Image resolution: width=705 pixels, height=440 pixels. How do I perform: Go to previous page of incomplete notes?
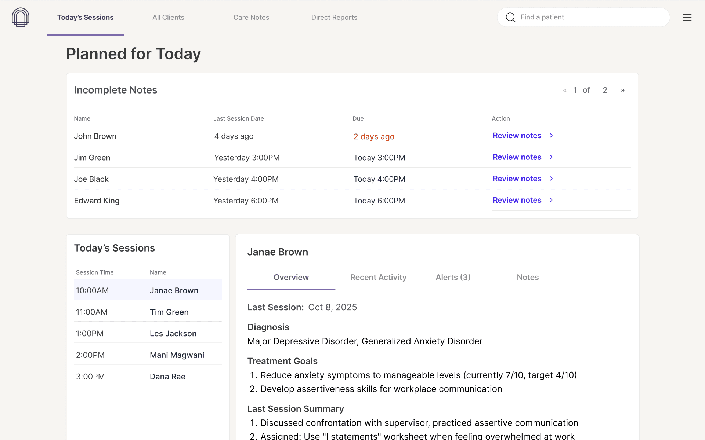coord(565,90)
